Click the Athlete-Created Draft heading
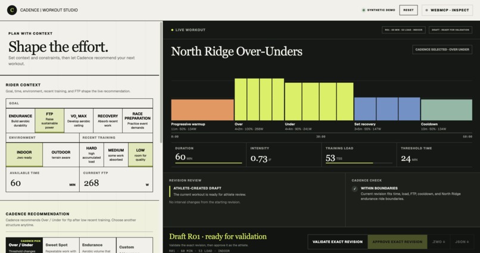Image resolution: width=480 pixels, height=253 pixels. coord(197,188)
